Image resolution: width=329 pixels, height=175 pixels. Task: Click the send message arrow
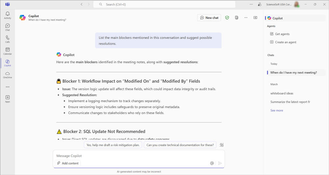(x=220, y=163)
